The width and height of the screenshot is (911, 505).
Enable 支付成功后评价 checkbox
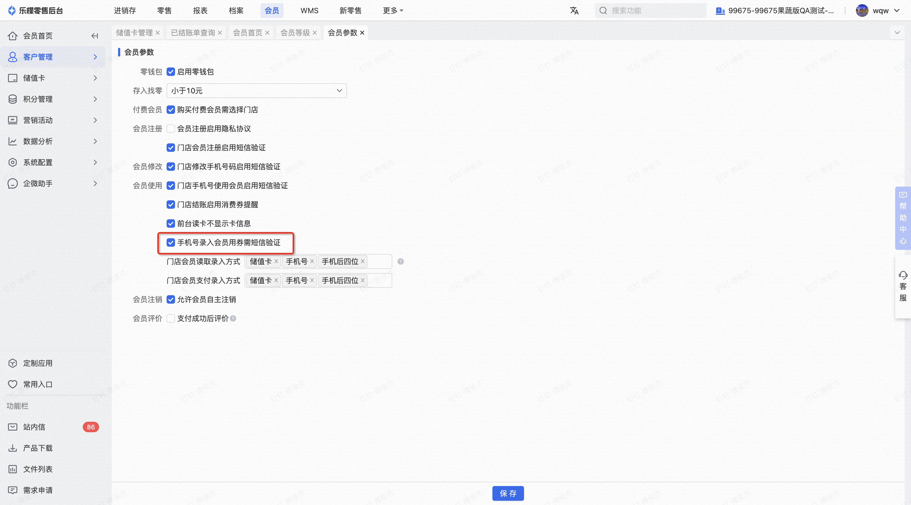(171, 318)
